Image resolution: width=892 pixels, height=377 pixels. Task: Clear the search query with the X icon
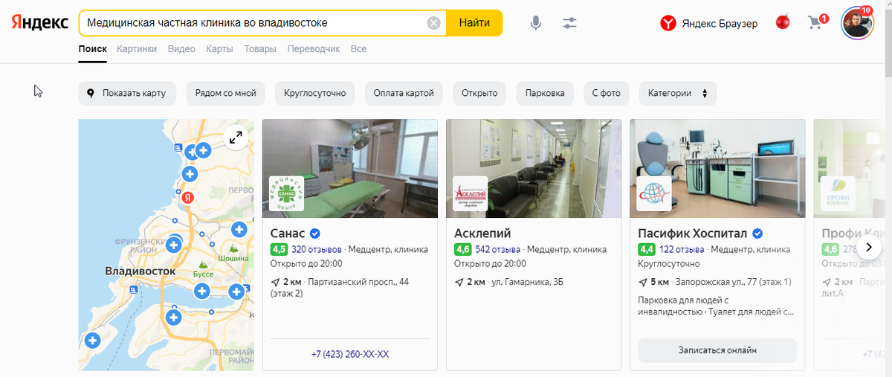click(x=434, y=23)
